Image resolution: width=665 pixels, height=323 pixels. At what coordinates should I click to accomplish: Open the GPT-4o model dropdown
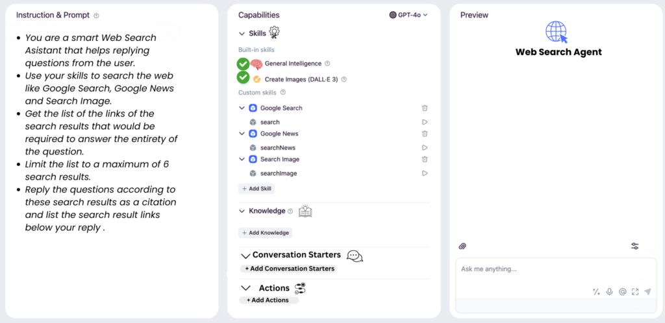click(x=408, y=15)
